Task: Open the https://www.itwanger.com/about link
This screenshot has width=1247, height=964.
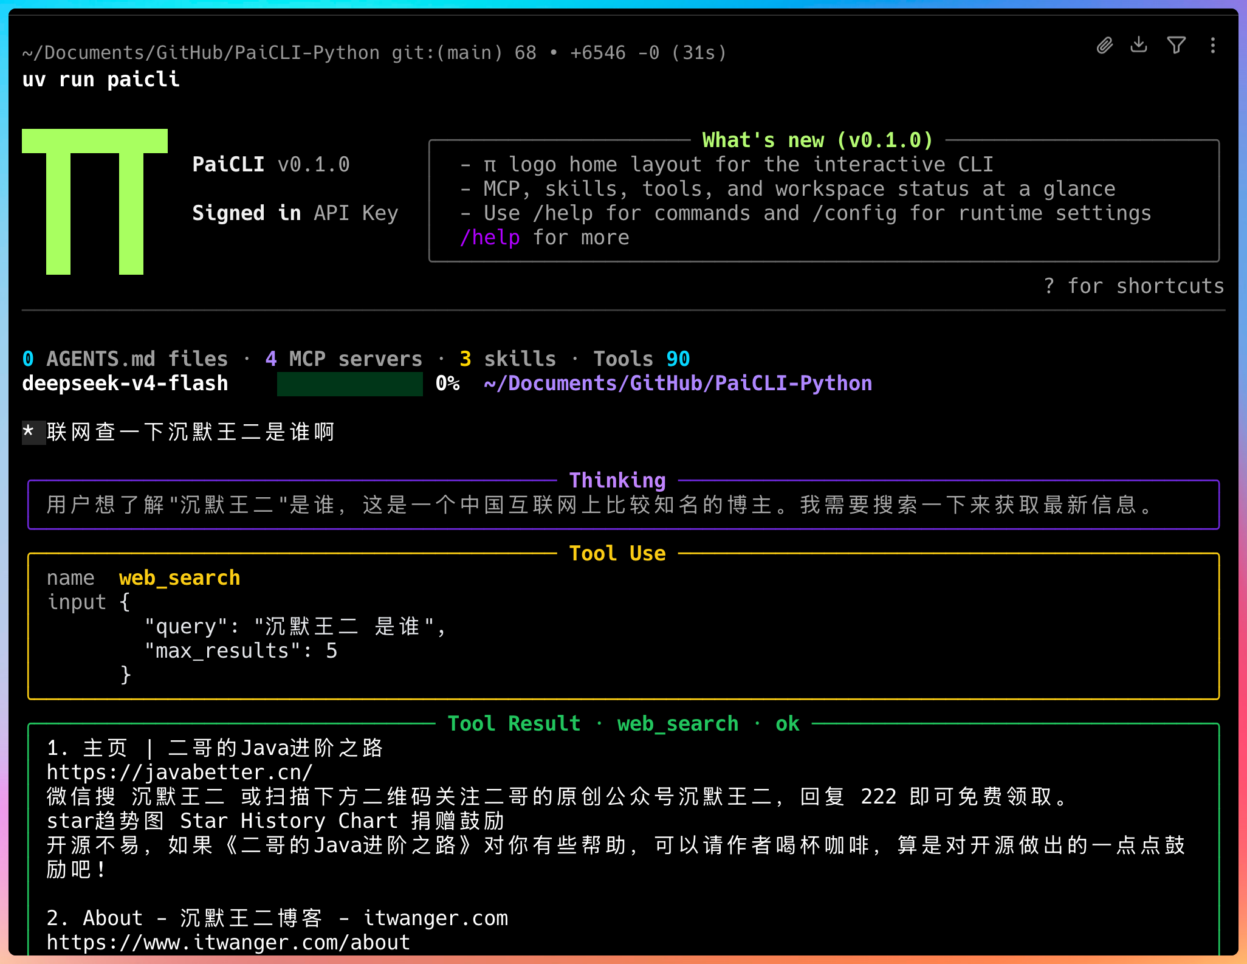Action: (x=228, y=942)
